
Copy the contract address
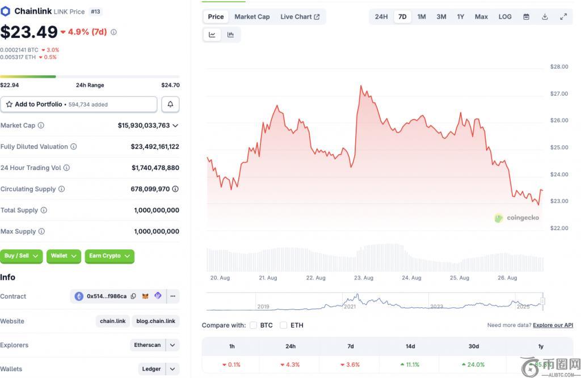(x=133, y=296)
